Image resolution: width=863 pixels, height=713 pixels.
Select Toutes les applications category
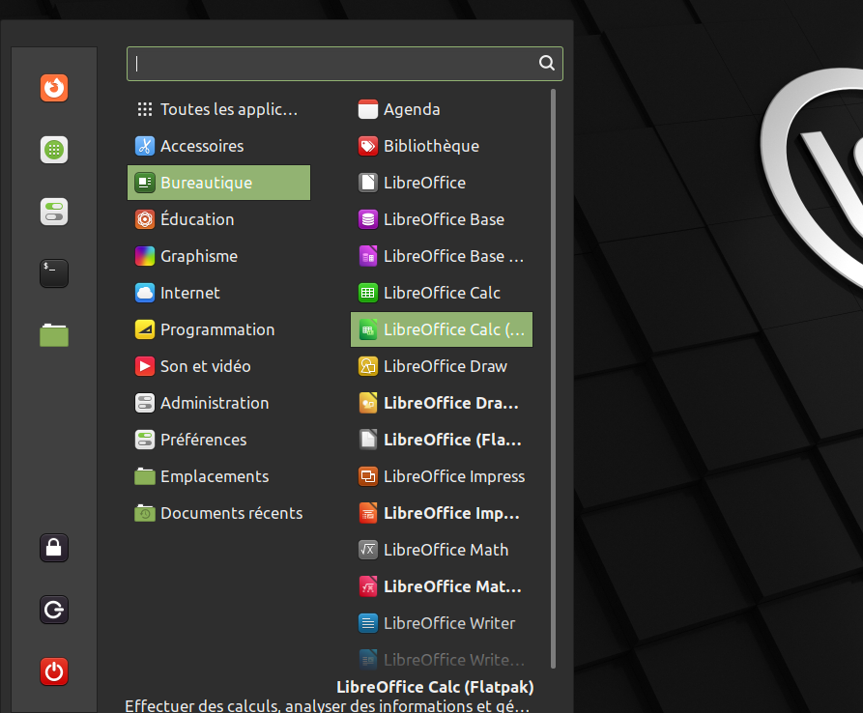[218, 109]
